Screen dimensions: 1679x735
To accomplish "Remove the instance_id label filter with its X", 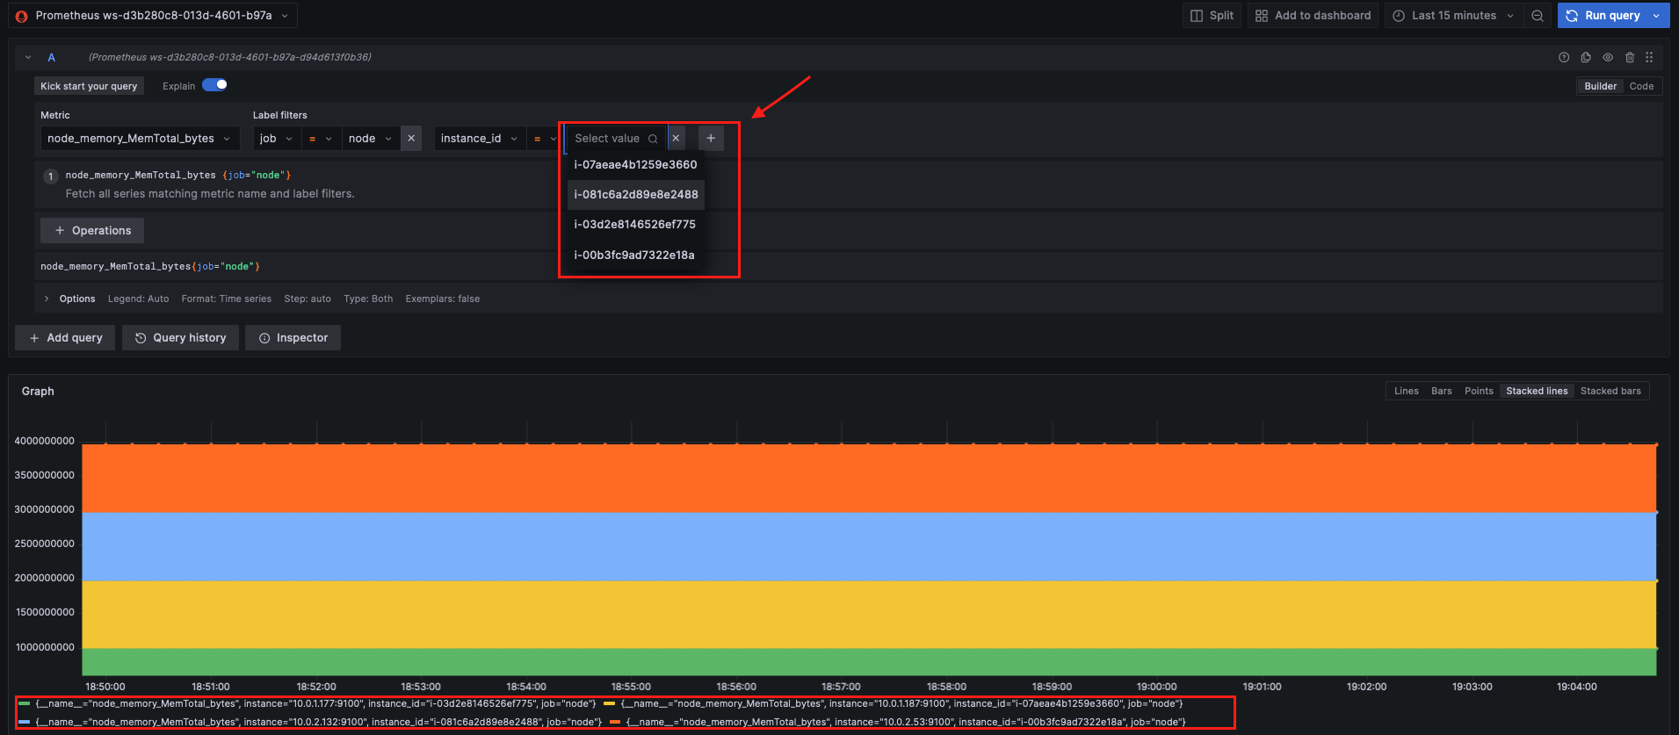I will click(x=676, y=139).
